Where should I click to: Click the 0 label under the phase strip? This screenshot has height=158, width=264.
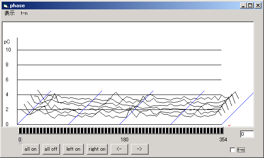pos(20,140)
